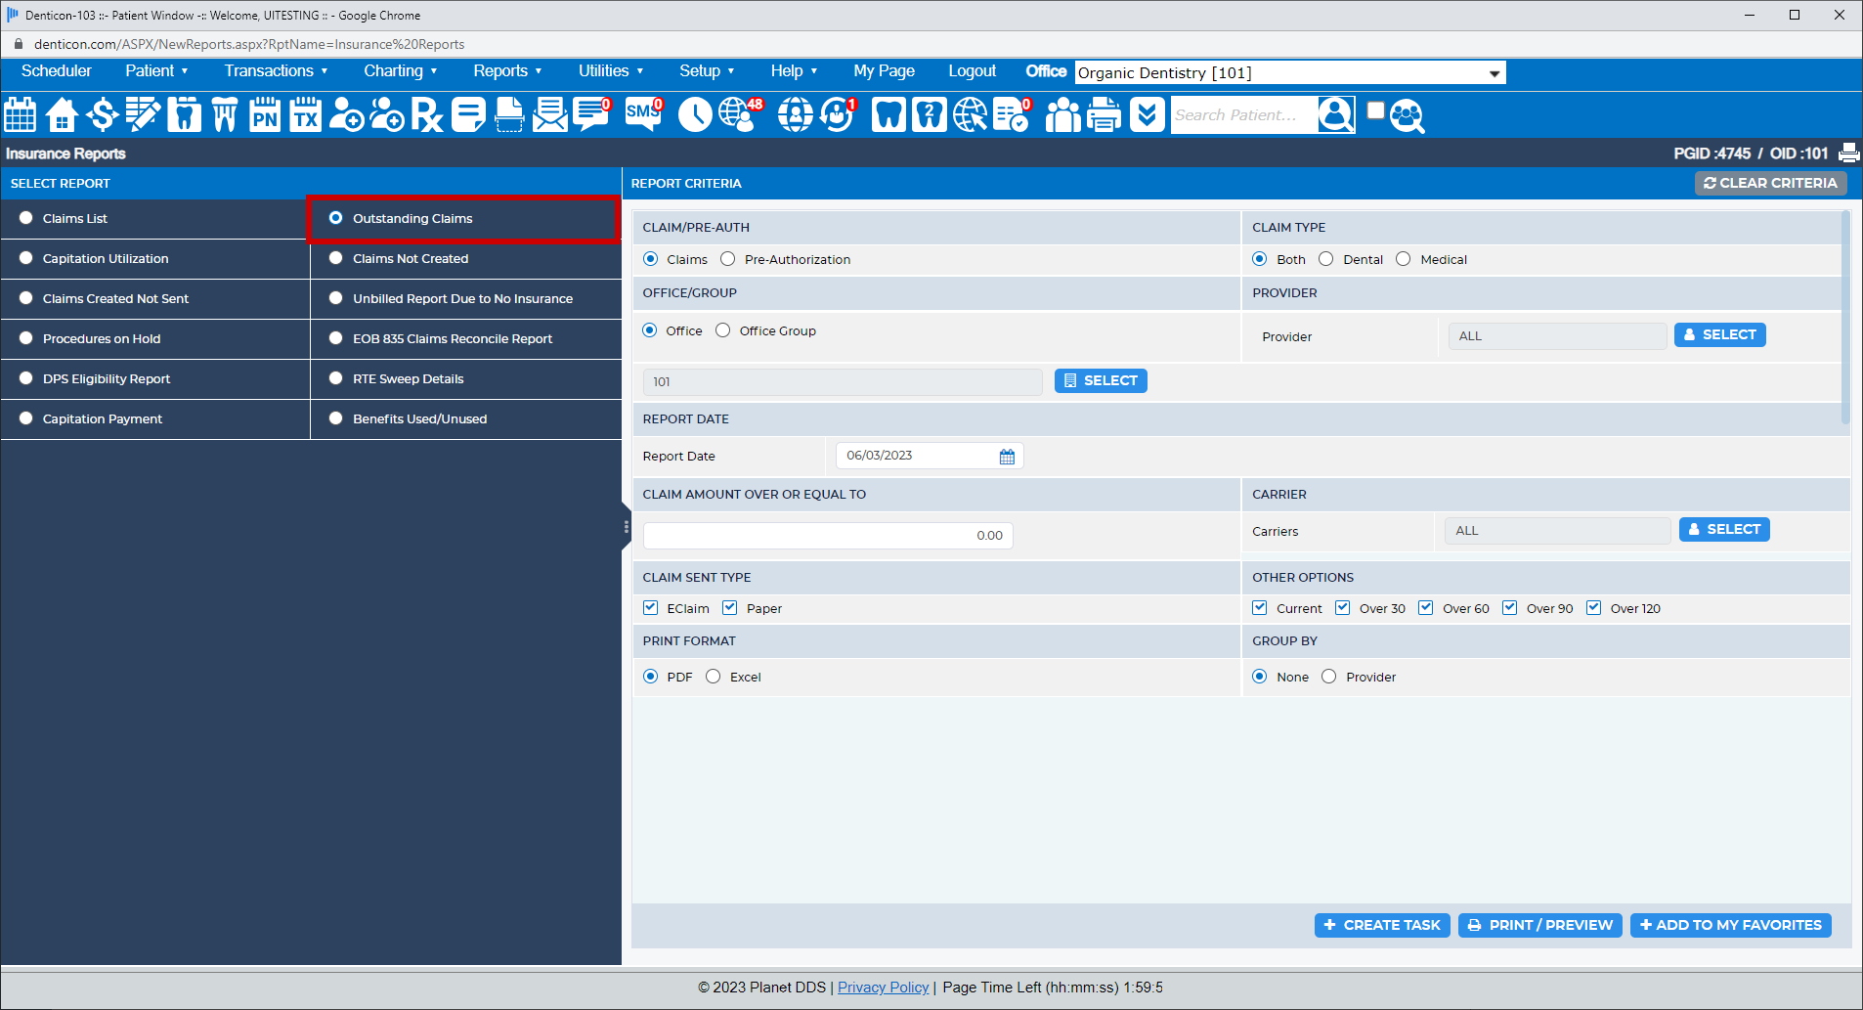
Task: Select the Claims Not Created report
Action: point(336,258)
